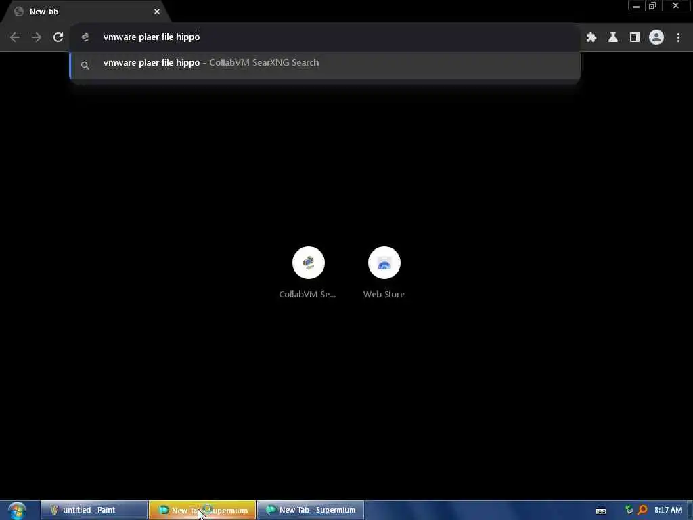Go back using the browser back arrow
Viewport: 693px width, 520px height.
[x=15, y=38]
